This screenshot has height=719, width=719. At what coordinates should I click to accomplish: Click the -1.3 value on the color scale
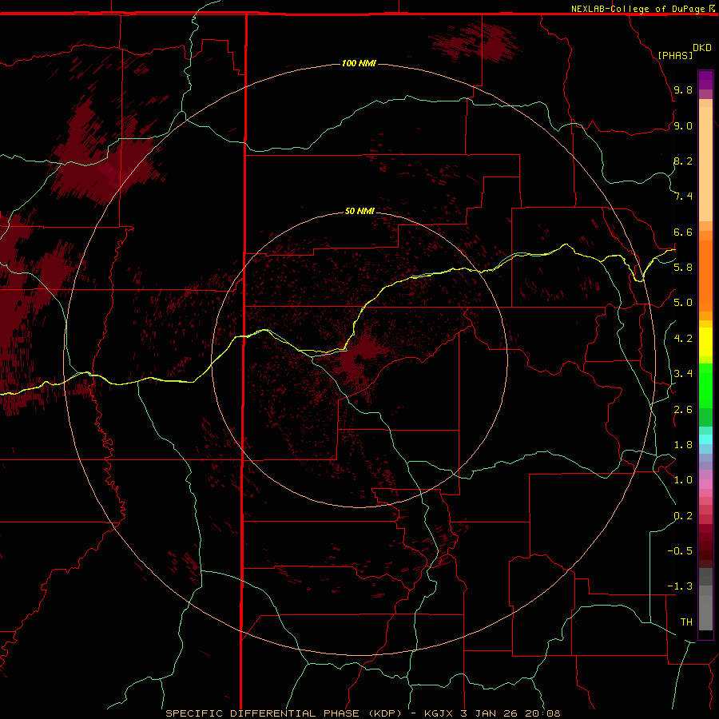click(x=680, y=586)
